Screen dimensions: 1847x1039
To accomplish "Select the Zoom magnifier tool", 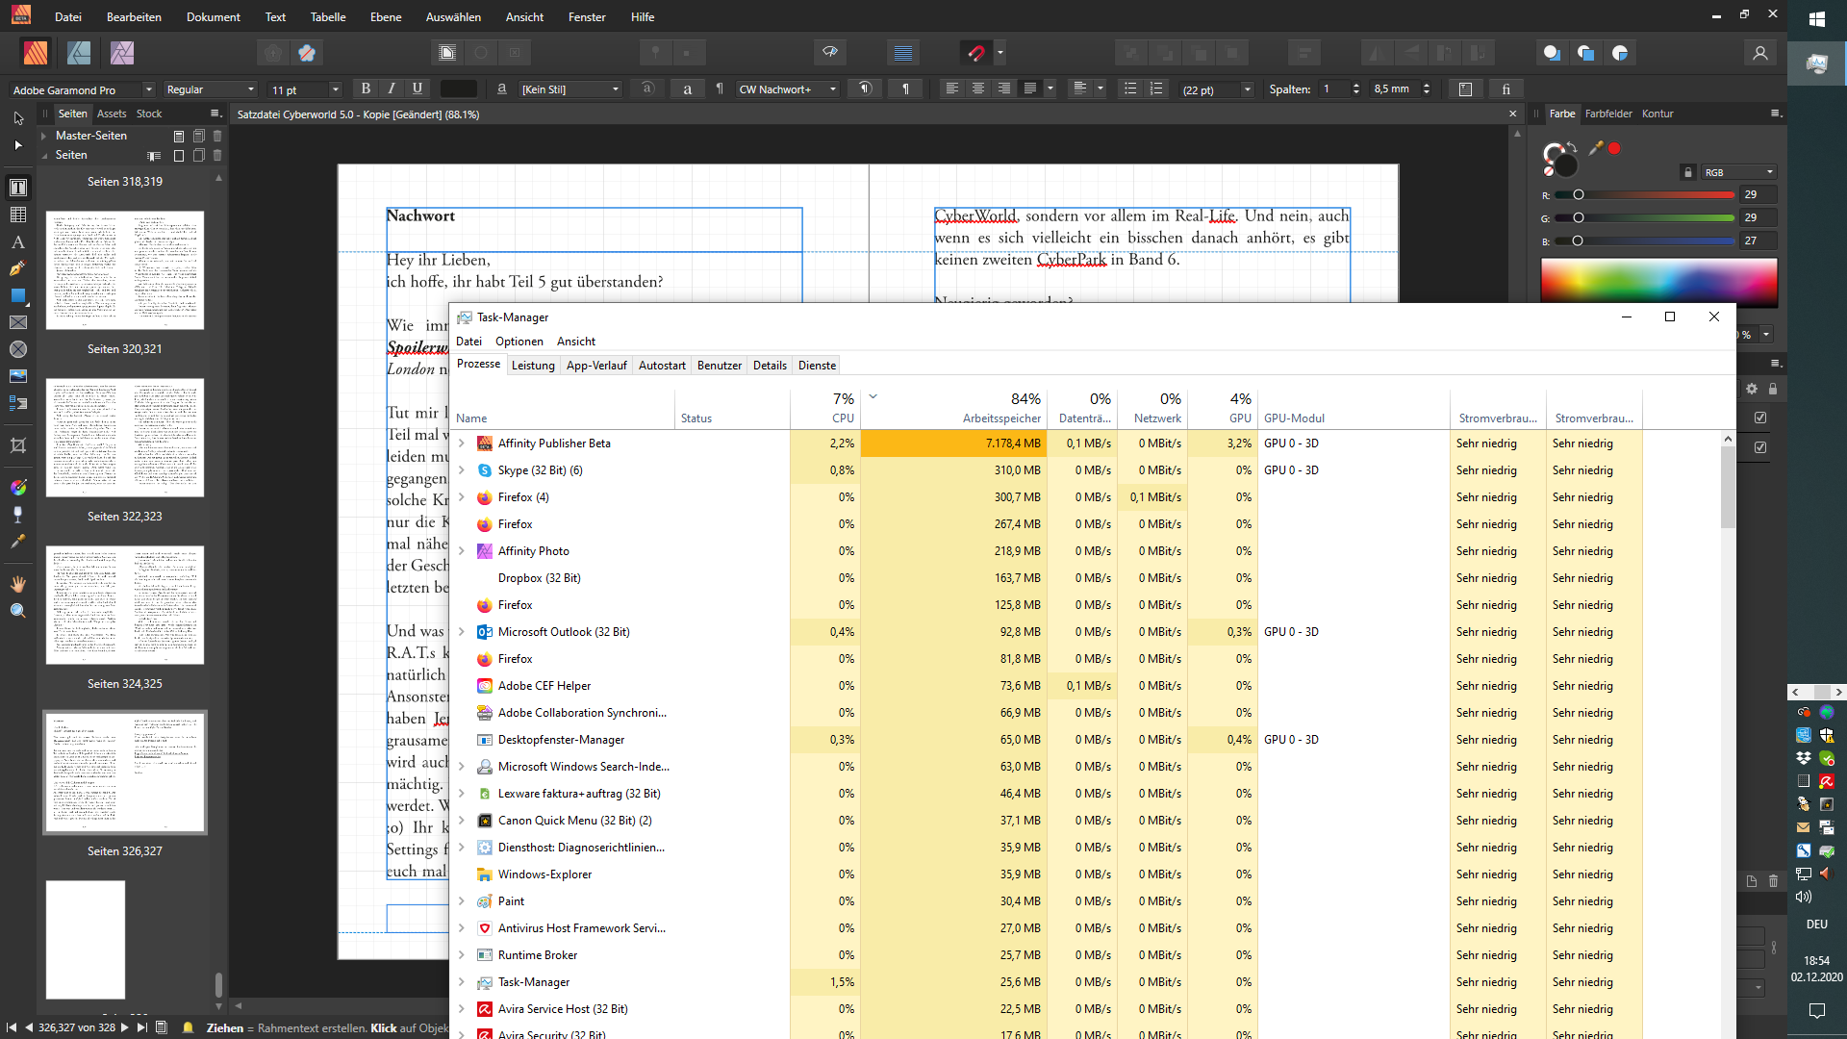I will [17, 611].
